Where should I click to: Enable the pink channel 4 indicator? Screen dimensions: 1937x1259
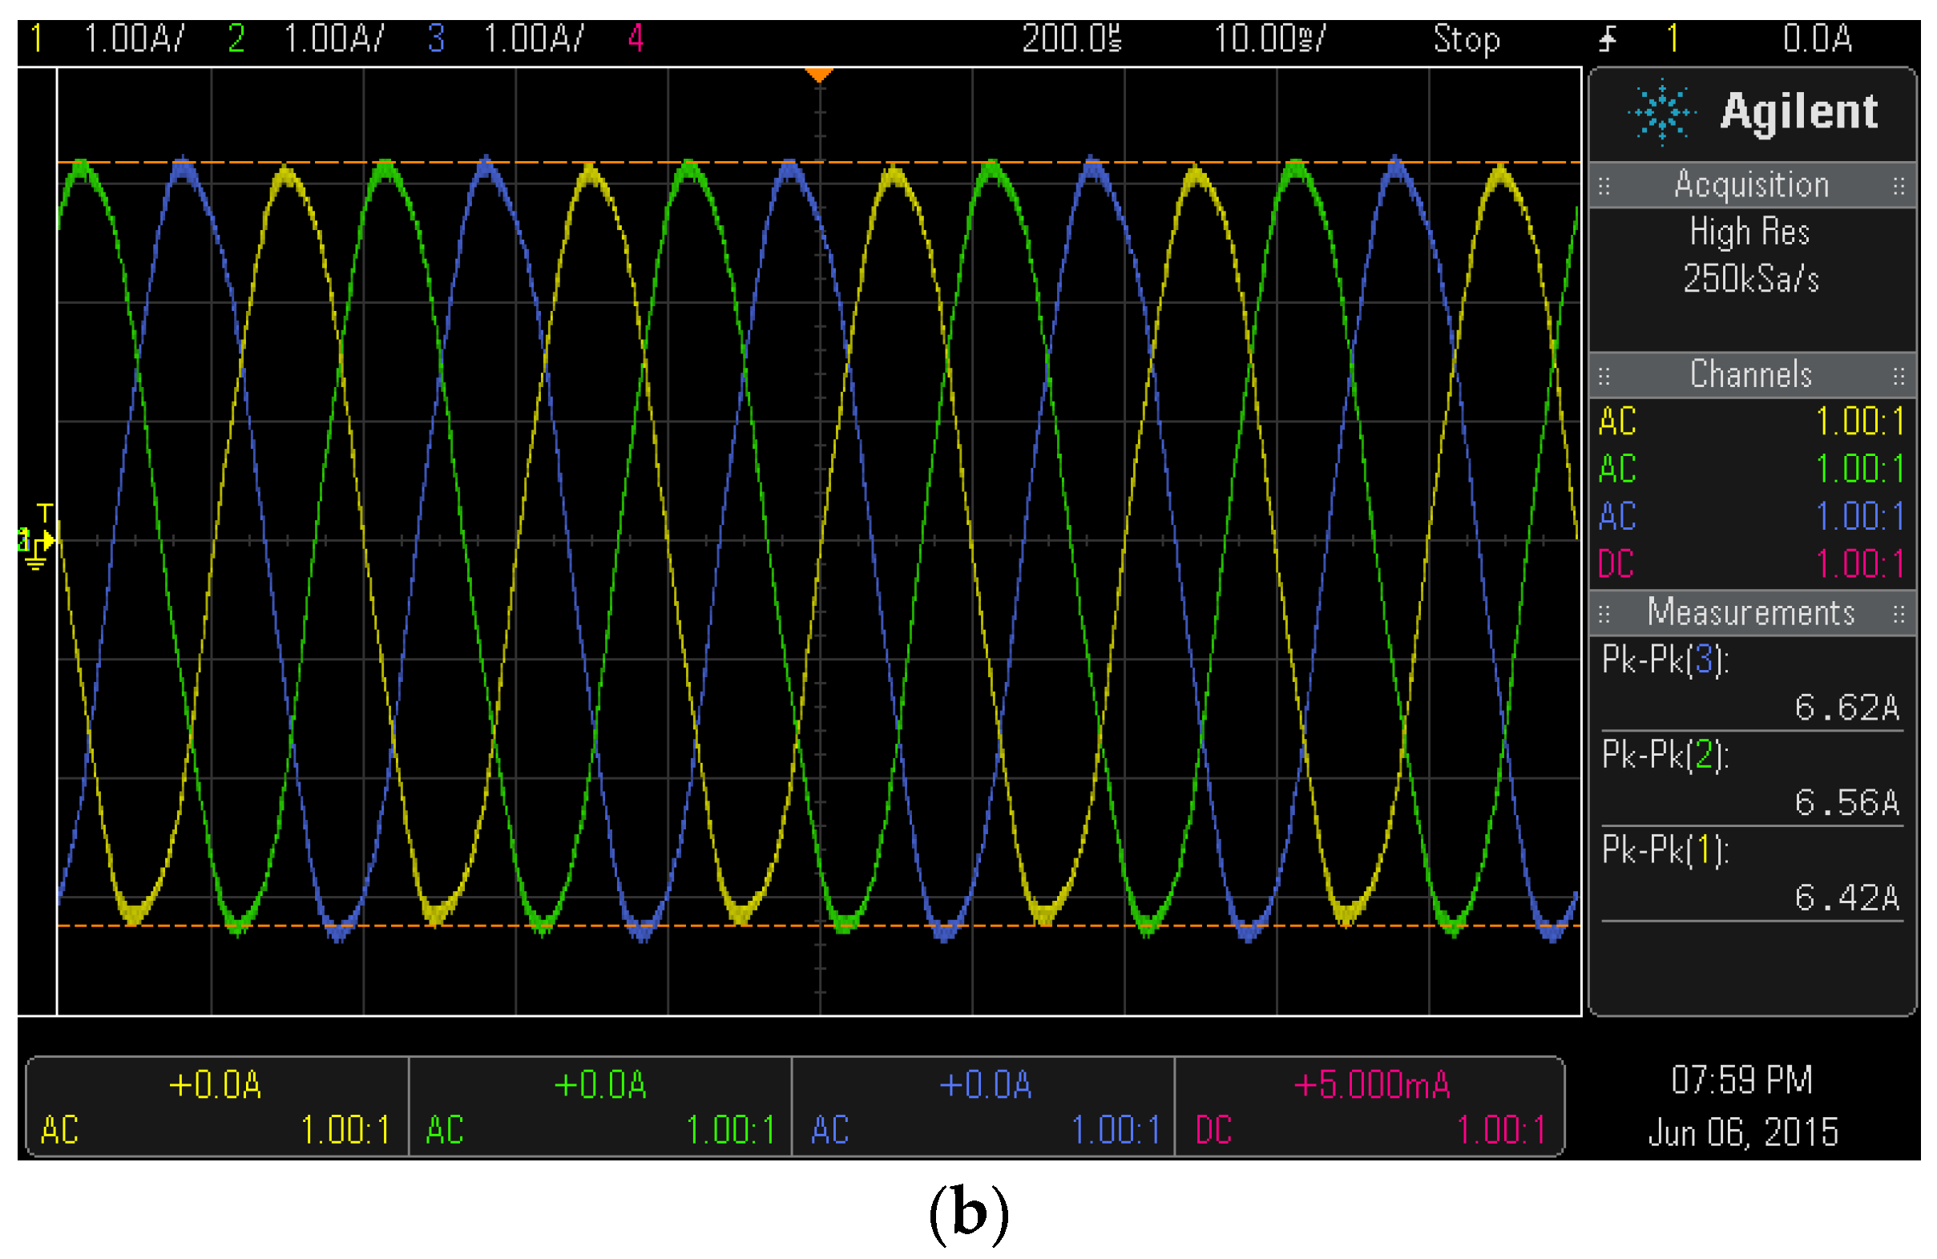(x=636, y=38)
